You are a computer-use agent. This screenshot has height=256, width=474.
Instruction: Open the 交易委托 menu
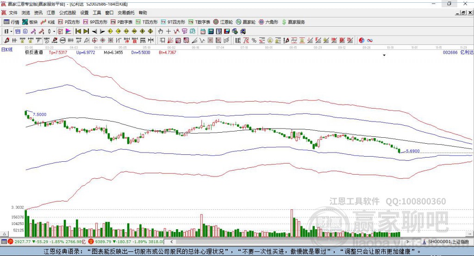point(126,12)
